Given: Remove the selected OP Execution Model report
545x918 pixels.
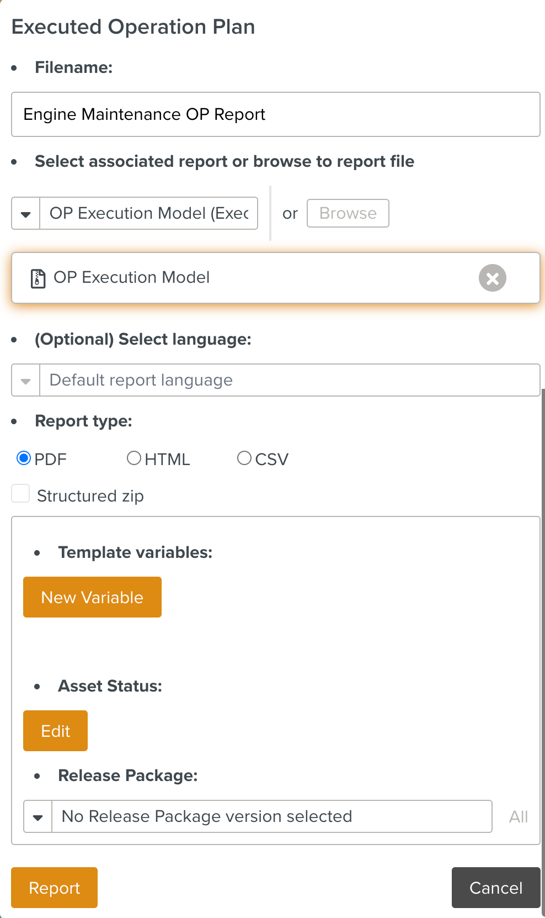Looking at the screenshot, I should [492, 278].
